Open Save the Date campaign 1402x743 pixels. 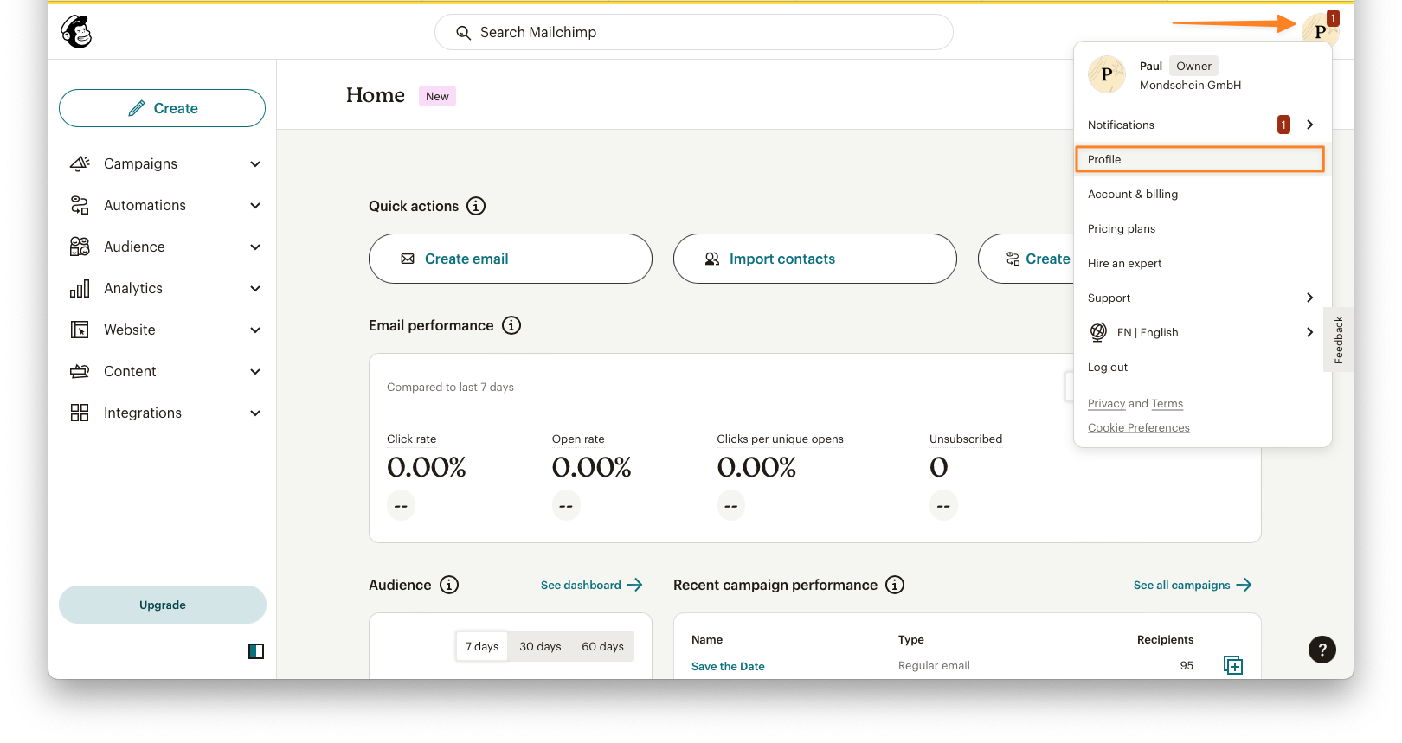click(728, 666)
